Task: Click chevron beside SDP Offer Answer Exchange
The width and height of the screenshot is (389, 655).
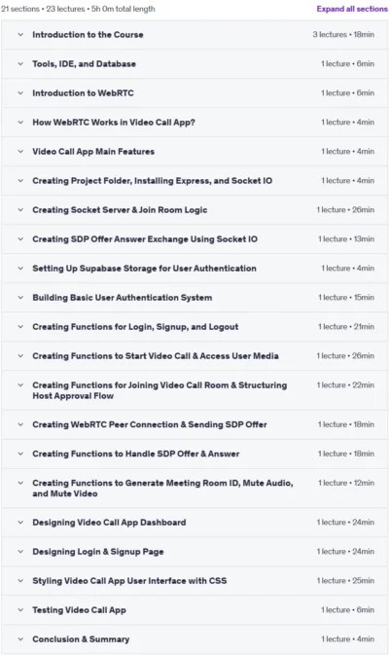Action: (20, 239)
